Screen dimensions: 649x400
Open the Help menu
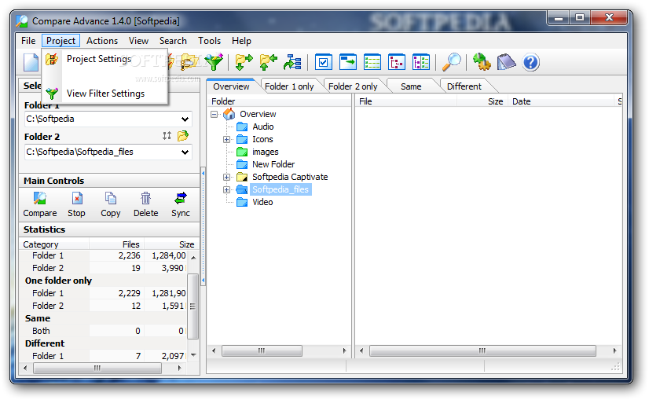pyautogui.click(x=241, y=41)
